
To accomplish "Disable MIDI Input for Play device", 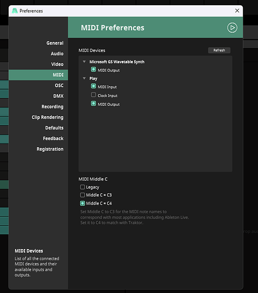I will tap(94, 86).
